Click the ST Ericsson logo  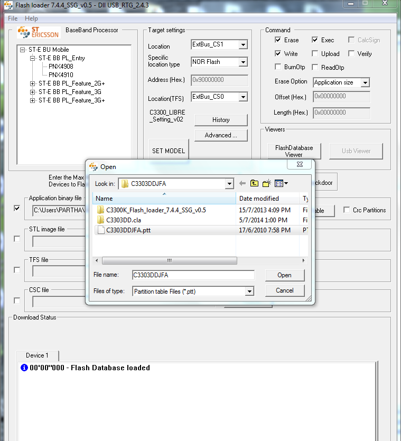[39, 32]
